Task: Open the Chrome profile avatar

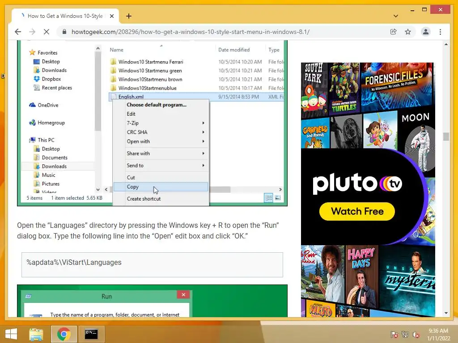Action: click(426, 32)
